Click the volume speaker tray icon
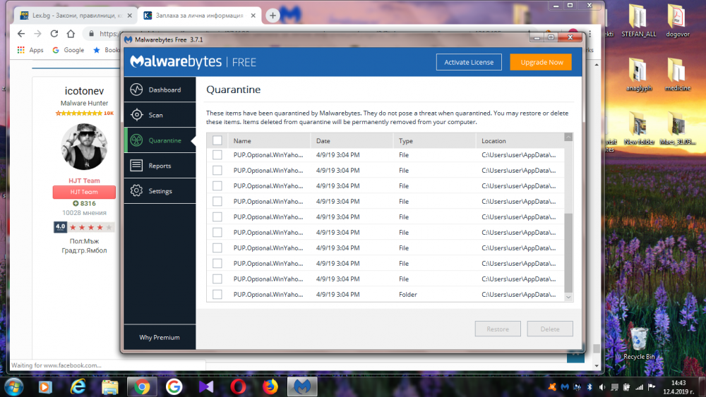 pyautogui.click(x=602, y=387)
